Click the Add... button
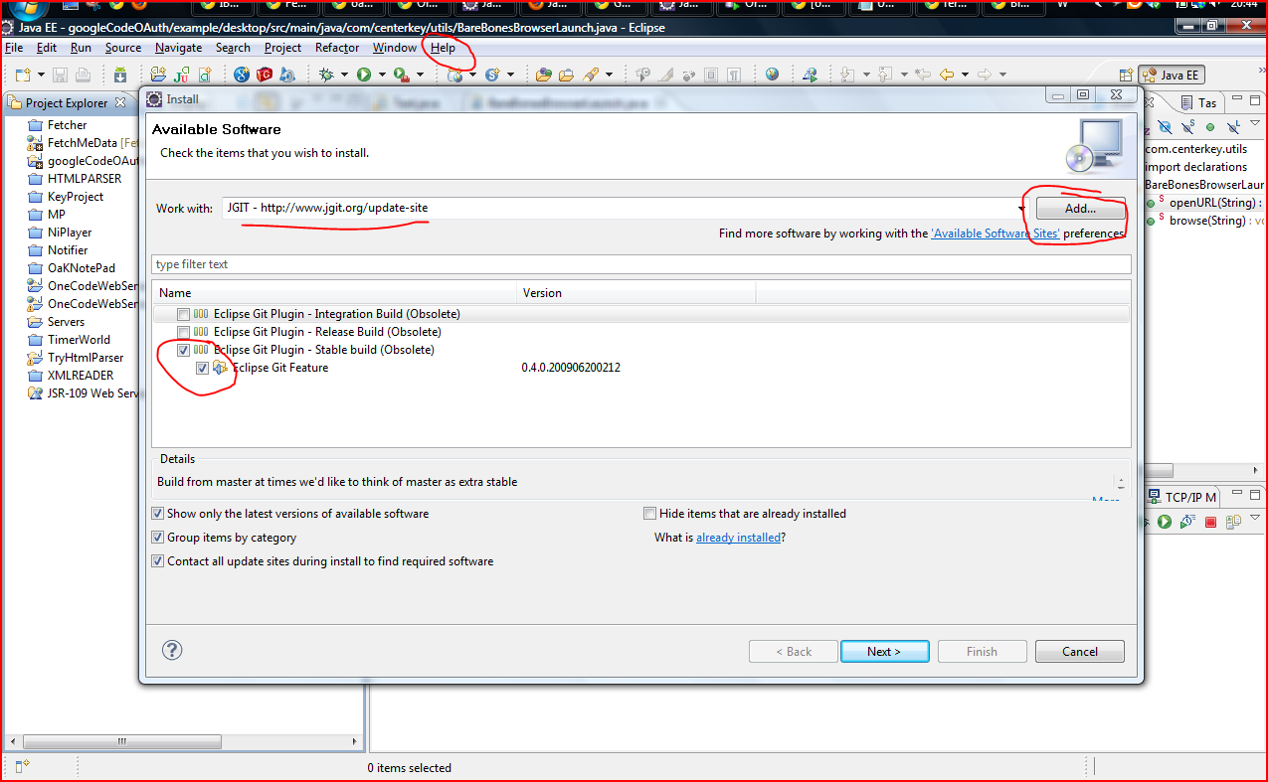 (x=1080, y=209)
